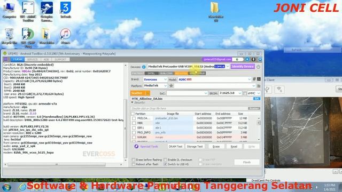342x192 pixels.
Task: Click the star favorite icon
Action: click(x=171, y=86)
